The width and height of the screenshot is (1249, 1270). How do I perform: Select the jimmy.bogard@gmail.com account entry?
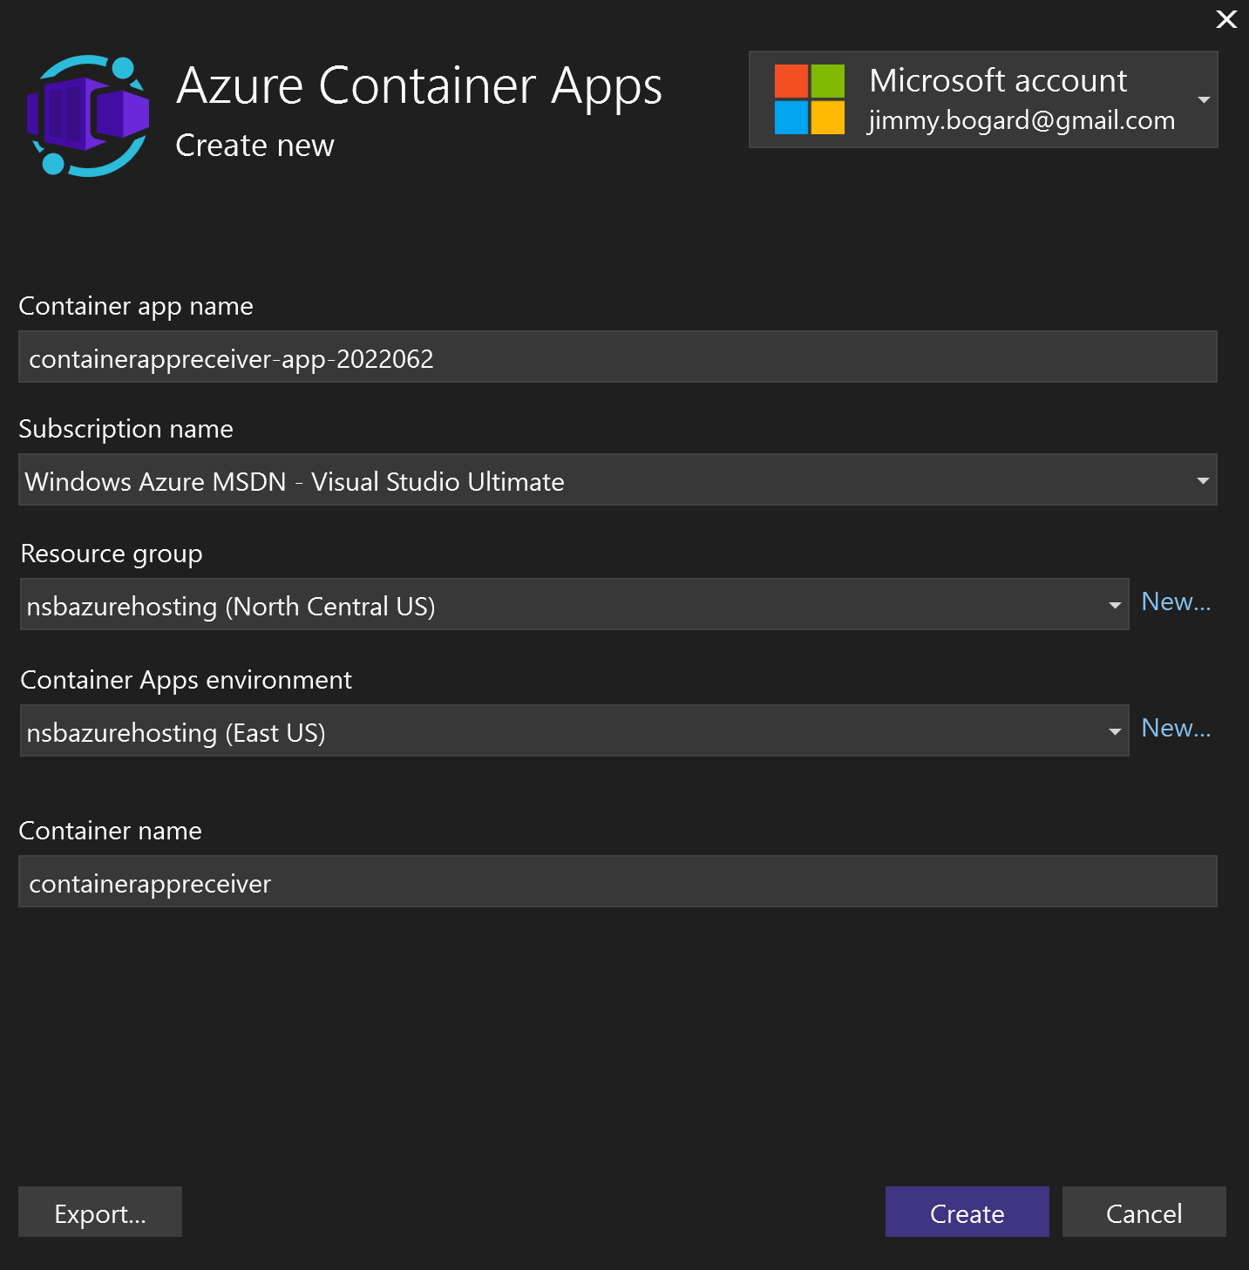(1021, 120)
